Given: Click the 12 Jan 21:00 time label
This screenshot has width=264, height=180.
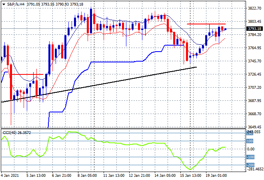Looking at the screenshot, I should [140, 176].
